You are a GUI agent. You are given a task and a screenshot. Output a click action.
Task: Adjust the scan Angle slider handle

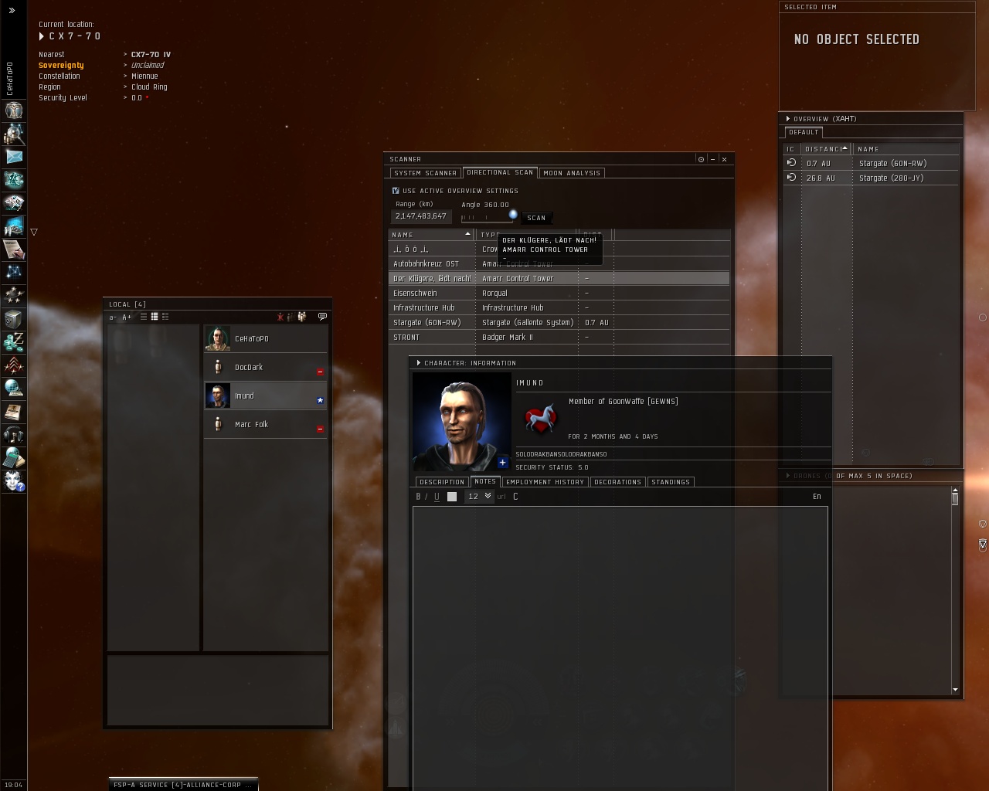coord(513,215)
